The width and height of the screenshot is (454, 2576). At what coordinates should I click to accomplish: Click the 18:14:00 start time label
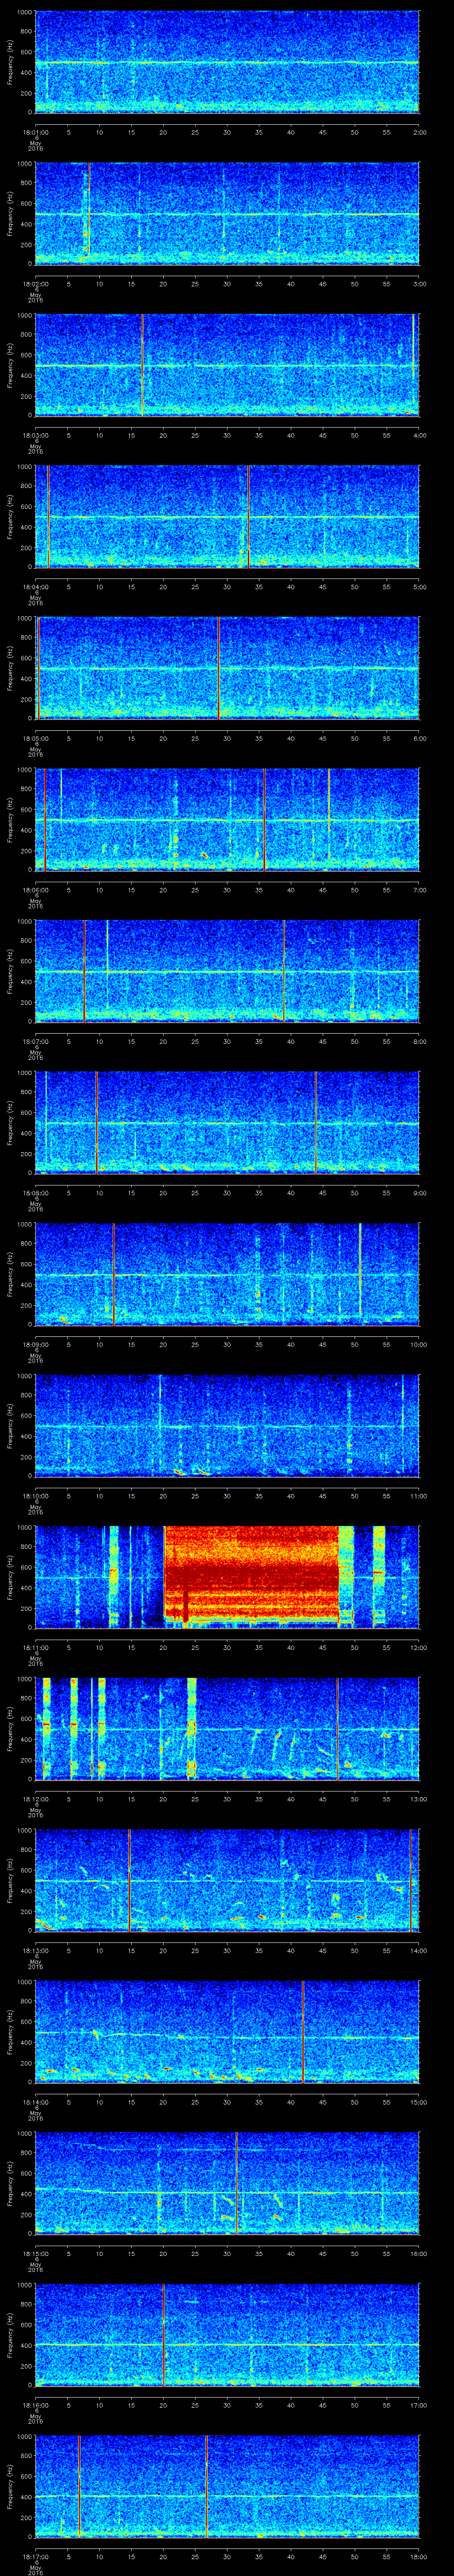[x=35, y=2102]
